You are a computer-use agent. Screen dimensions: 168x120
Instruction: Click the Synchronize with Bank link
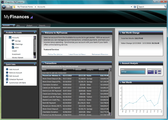coord(17,82)
